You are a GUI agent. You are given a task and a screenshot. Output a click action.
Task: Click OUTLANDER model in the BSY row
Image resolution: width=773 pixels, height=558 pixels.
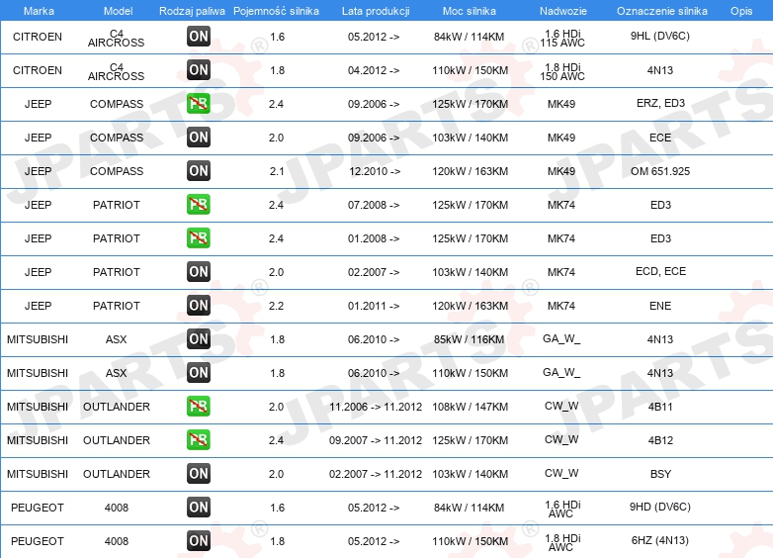coord(117,474)
